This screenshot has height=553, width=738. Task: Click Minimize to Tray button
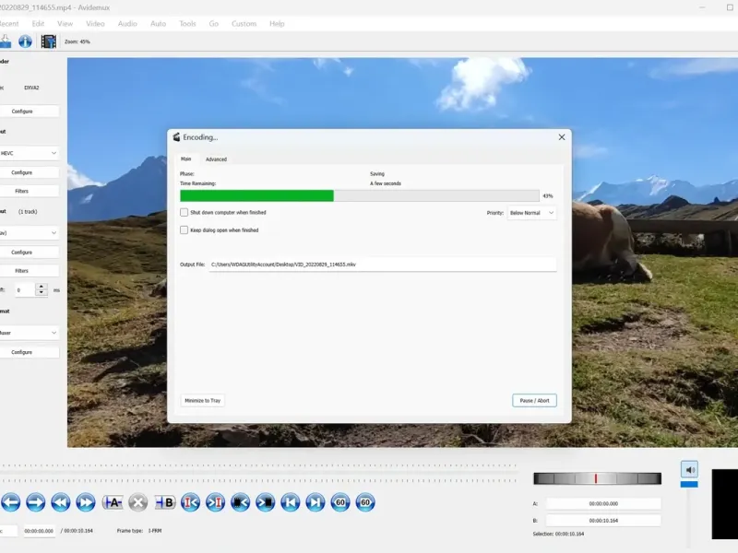point(202,401)
